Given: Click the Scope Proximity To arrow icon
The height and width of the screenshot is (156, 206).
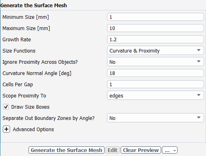Looking at the screenshot, I should [199, 95].
